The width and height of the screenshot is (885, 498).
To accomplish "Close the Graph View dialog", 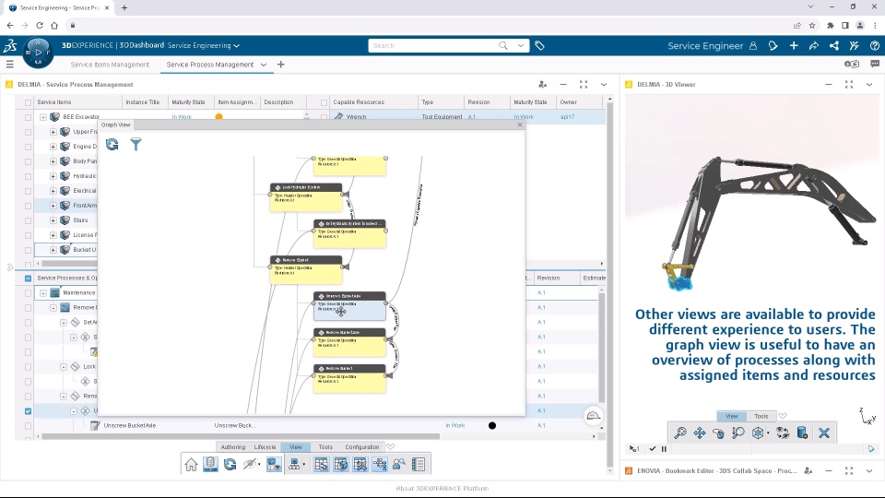I will coord(520,125).
